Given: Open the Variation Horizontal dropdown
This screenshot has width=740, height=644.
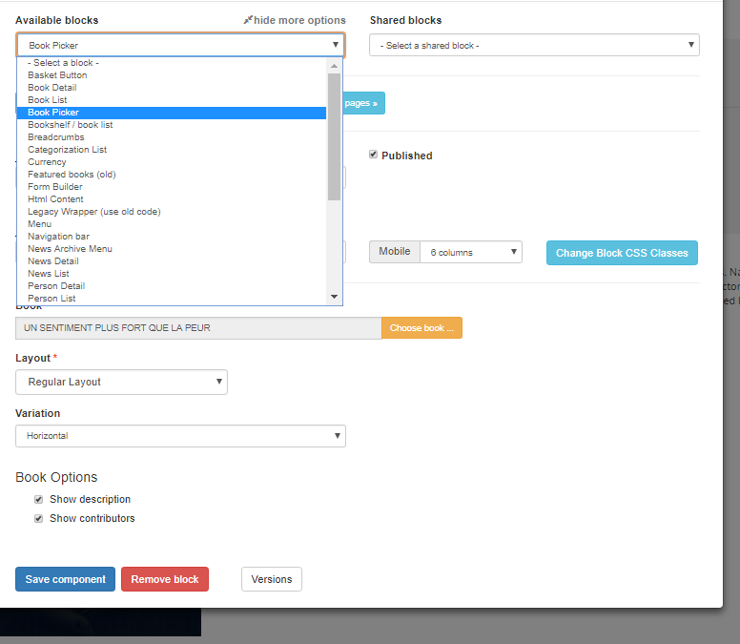Looking at the screenshot, I should point(180,436).
